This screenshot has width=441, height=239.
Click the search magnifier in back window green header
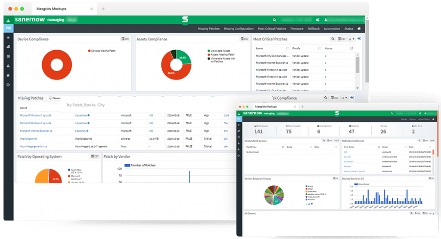(274, 20)
